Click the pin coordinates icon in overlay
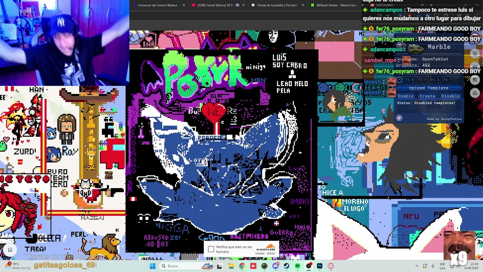Viewport: 483px width, 272px height. (399, 80)
